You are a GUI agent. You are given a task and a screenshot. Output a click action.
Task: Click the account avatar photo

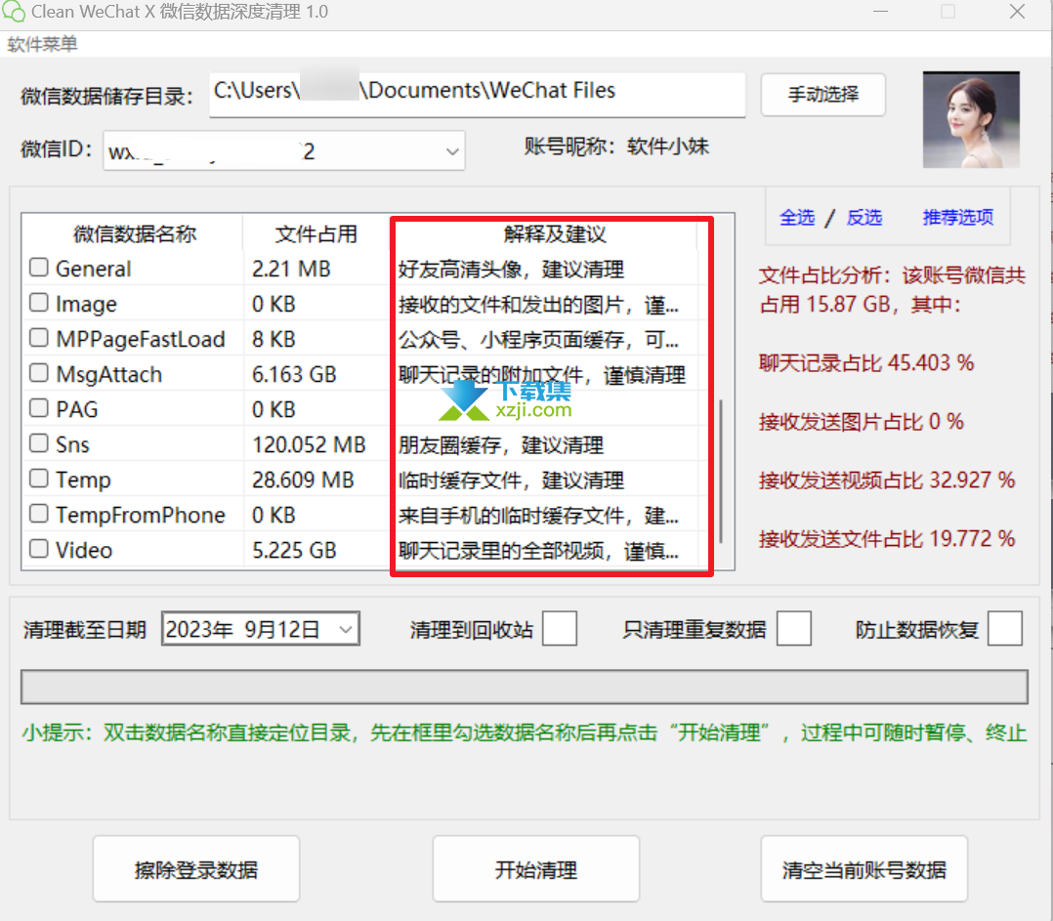coord(970,119)
